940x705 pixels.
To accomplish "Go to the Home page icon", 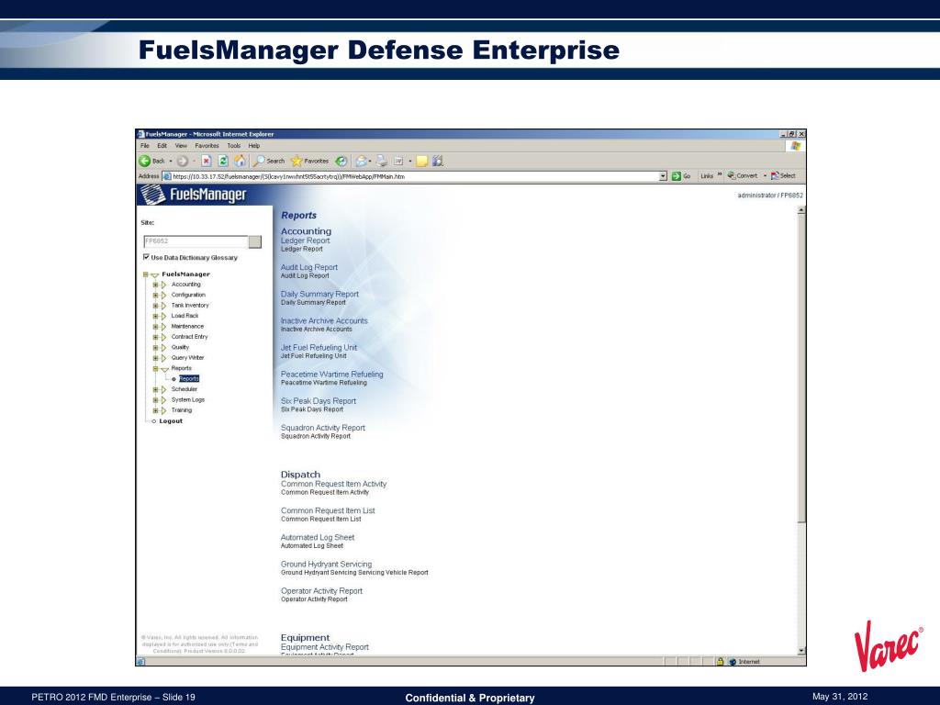I will pos(240,161).
